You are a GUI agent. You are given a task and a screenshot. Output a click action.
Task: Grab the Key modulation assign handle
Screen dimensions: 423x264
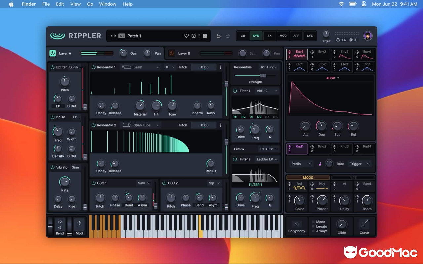tap(312, 184)
